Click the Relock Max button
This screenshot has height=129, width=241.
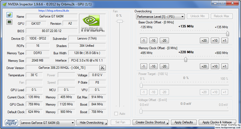point(221,16)
